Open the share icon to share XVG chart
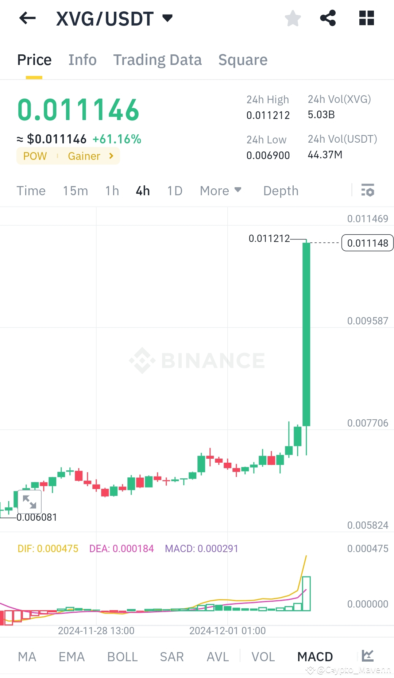 328,18
